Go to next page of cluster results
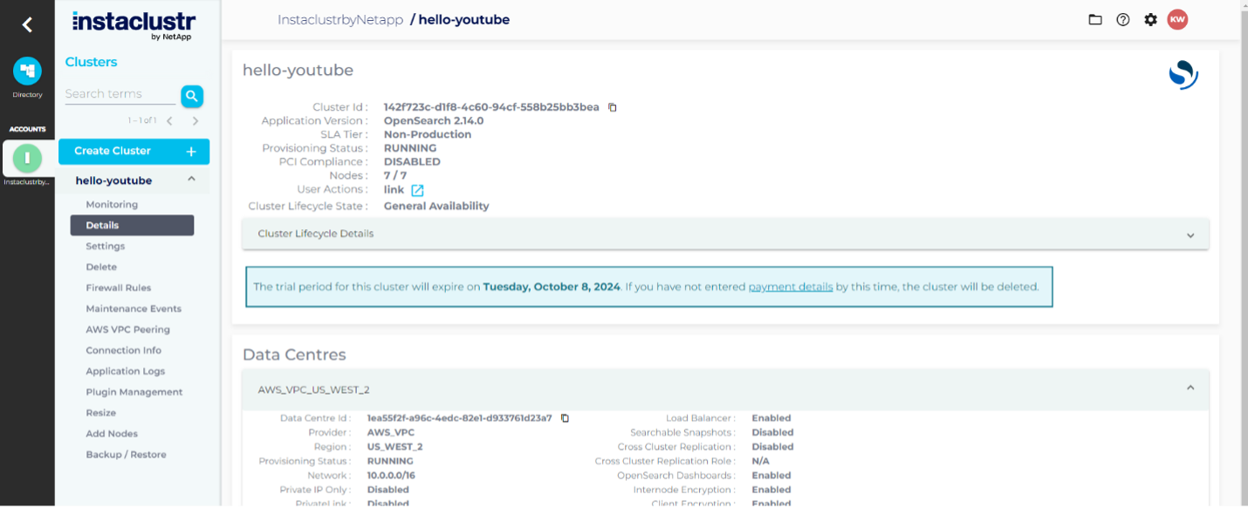The image size is (1248, 508). tap(195, 121)
